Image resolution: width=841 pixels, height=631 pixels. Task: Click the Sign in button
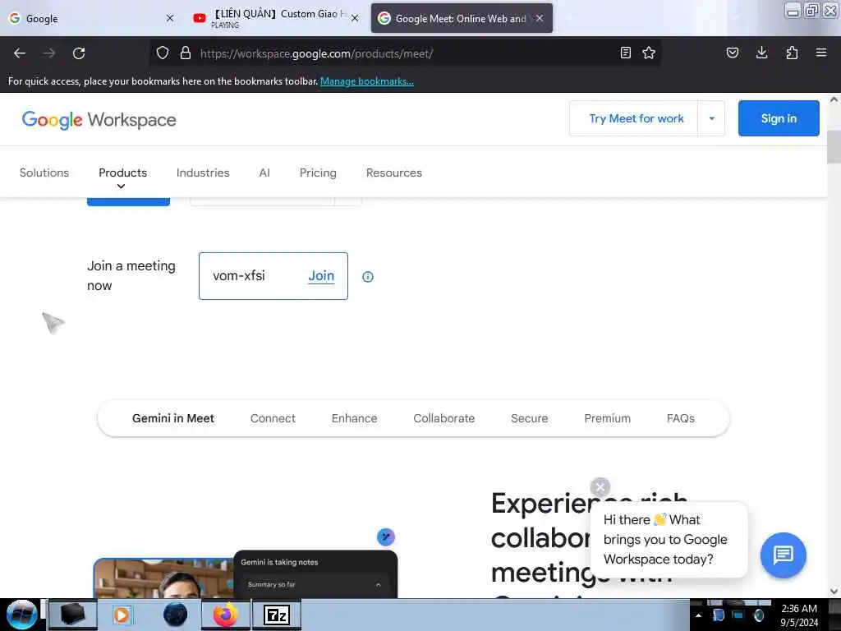pos(779,118)
